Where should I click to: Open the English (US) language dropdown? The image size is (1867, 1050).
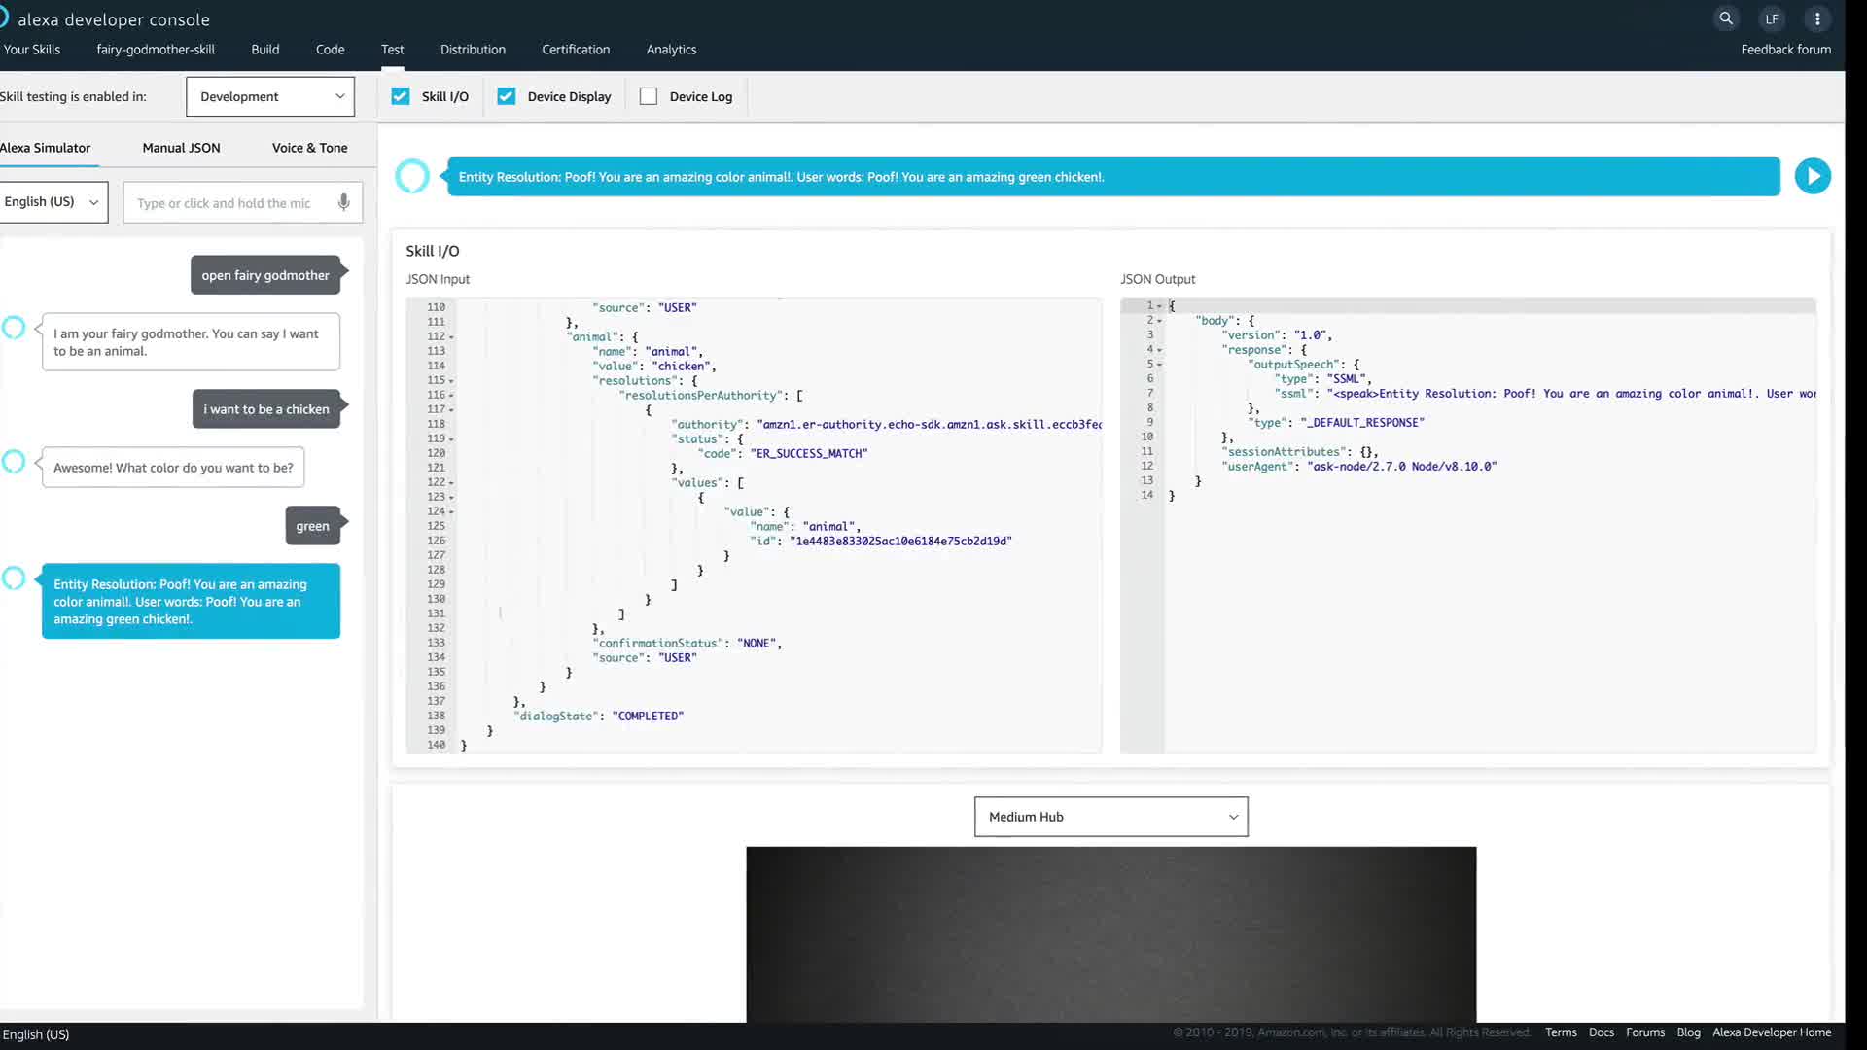tap(53, 202)
